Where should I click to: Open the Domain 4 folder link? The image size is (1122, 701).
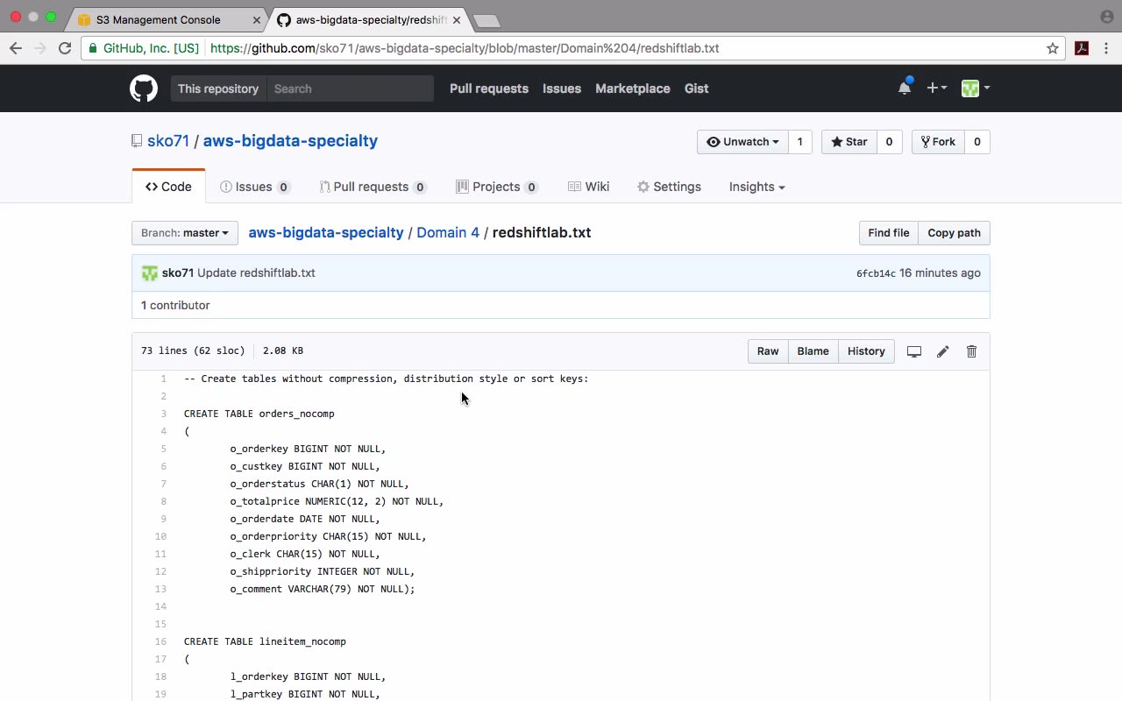pyautogui.click(x=448, y=233)
